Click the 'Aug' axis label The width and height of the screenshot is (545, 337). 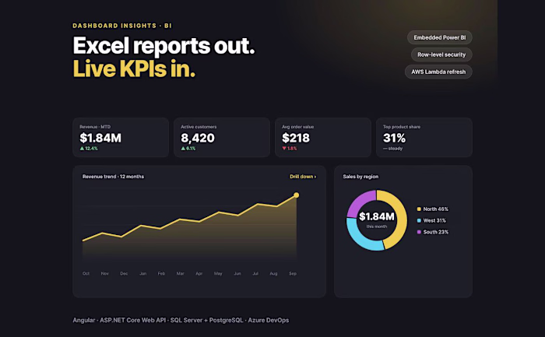(273, 273)
